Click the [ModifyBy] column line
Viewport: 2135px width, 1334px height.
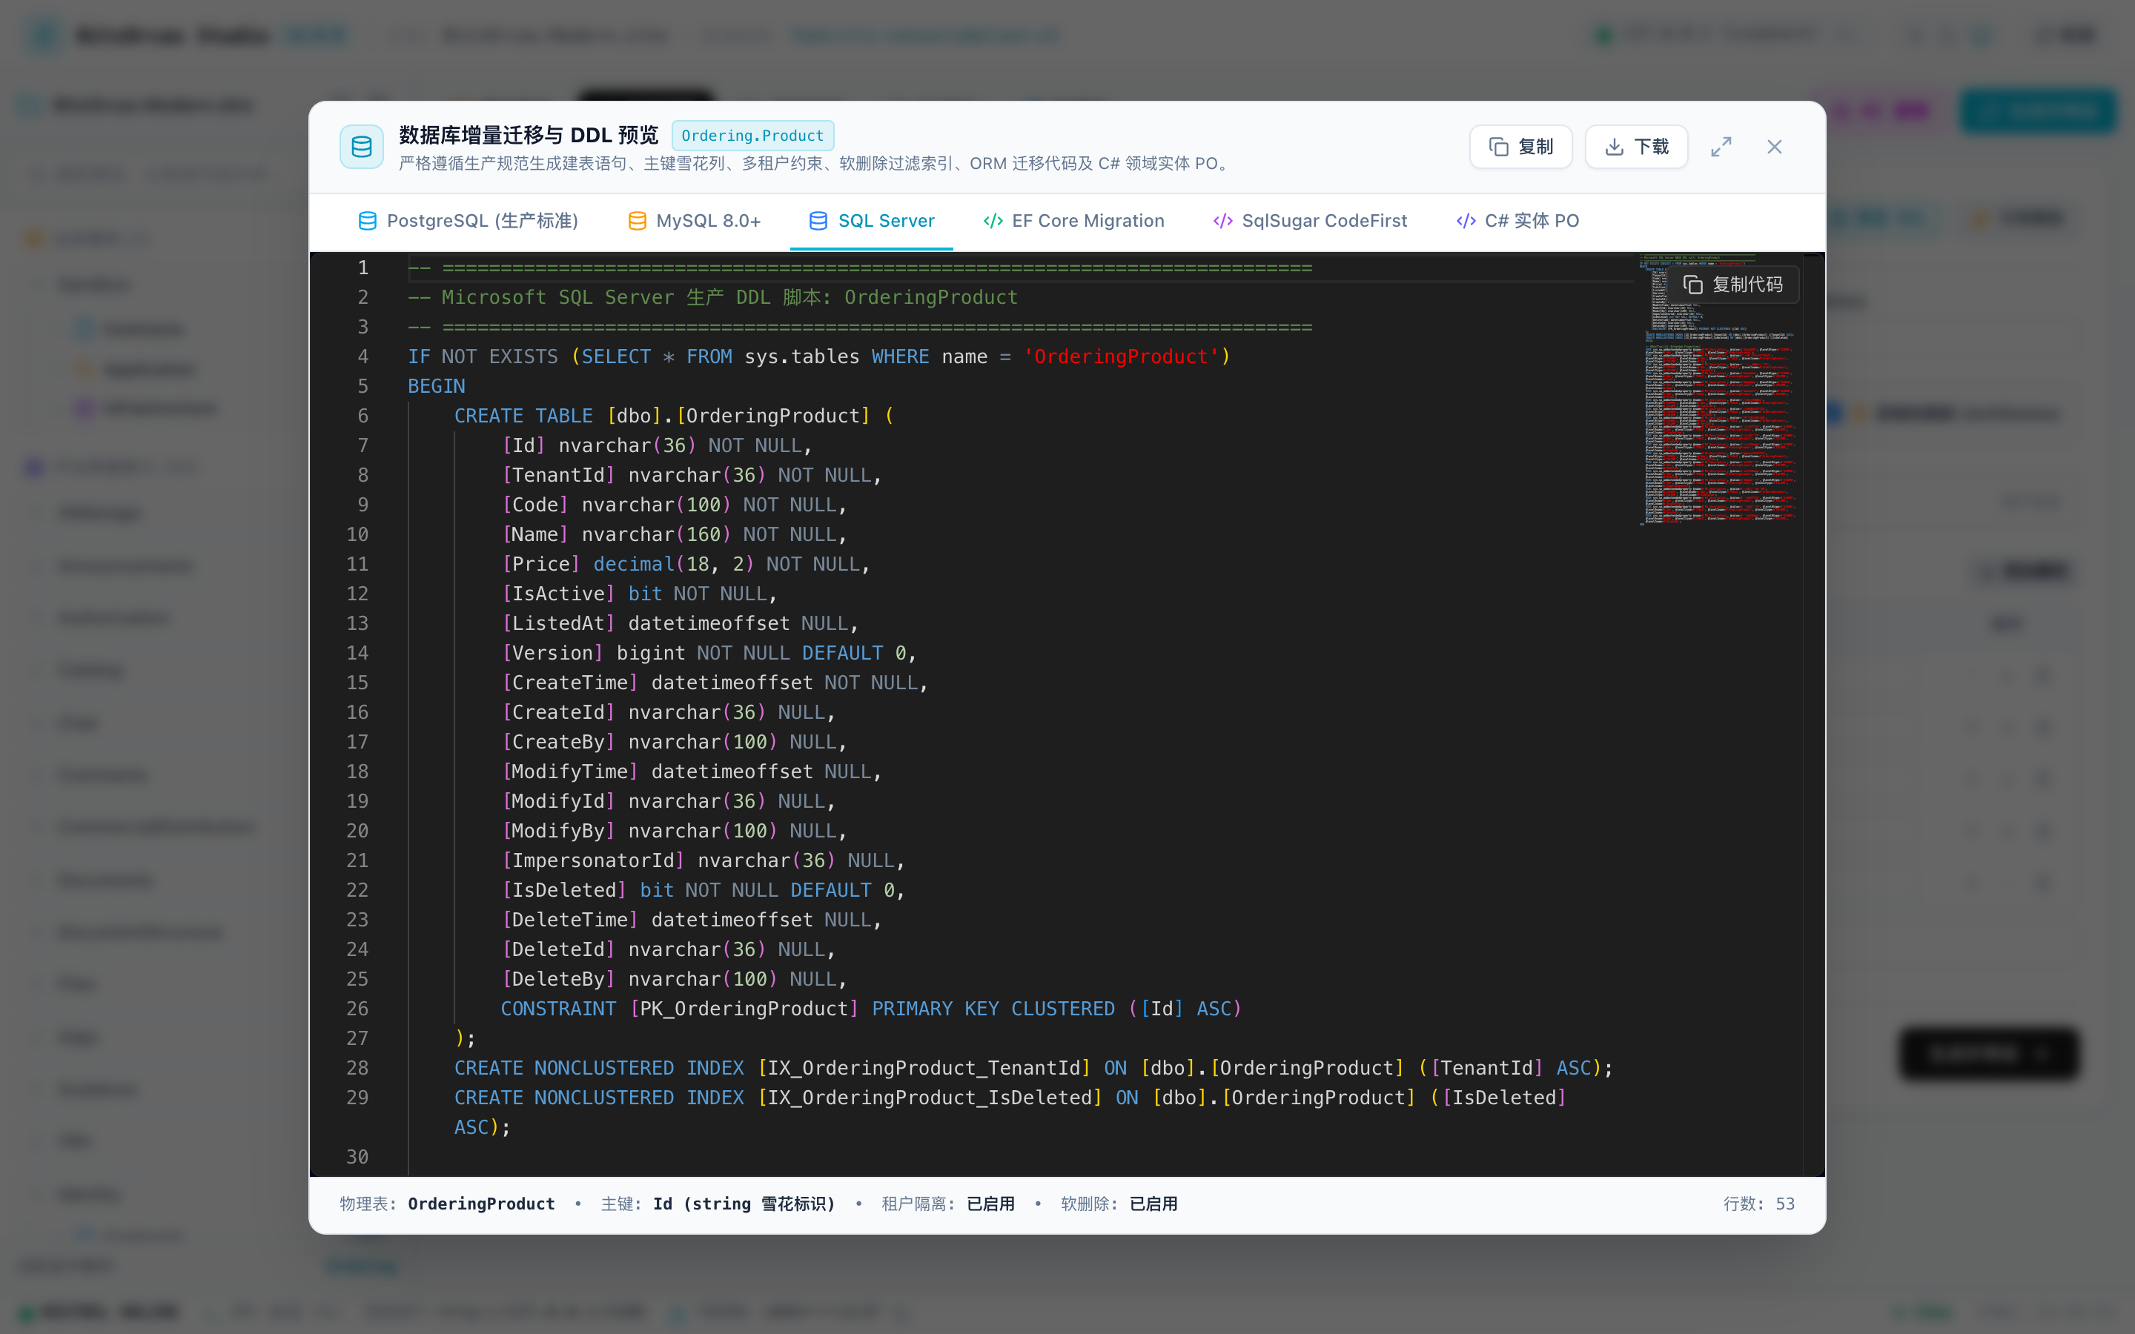(674, 831)
